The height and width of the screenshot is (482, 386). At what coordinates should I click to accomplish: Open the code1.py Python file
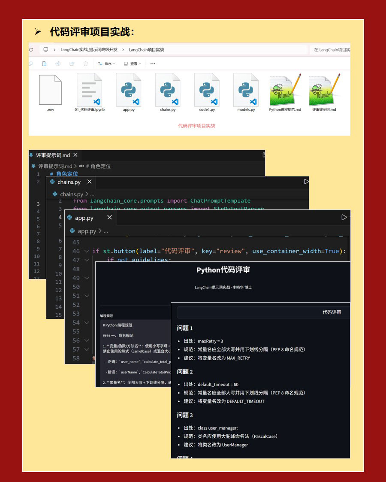[x=207, y=90]
